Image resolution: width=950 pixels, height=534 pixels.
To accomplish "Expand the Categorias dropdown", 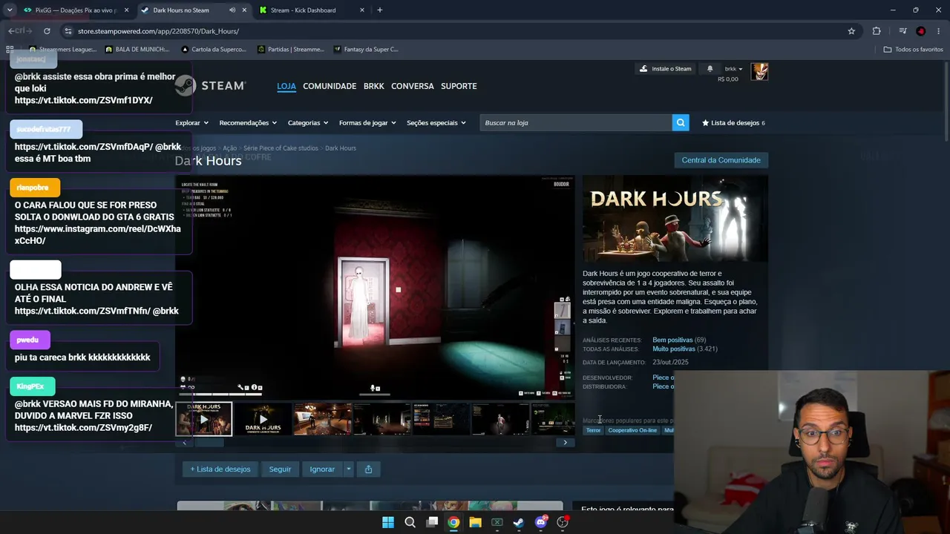I will [308, 122].
